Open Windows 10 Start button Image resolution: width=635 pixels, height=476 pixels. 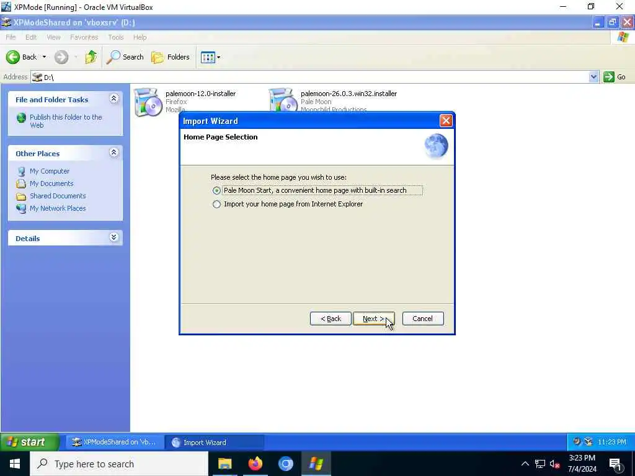tap(15, 464)
